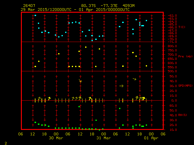Click the right-pointing yellow wind arrow
This screenshot has width=194, height=145.
(x=121, y=86)
